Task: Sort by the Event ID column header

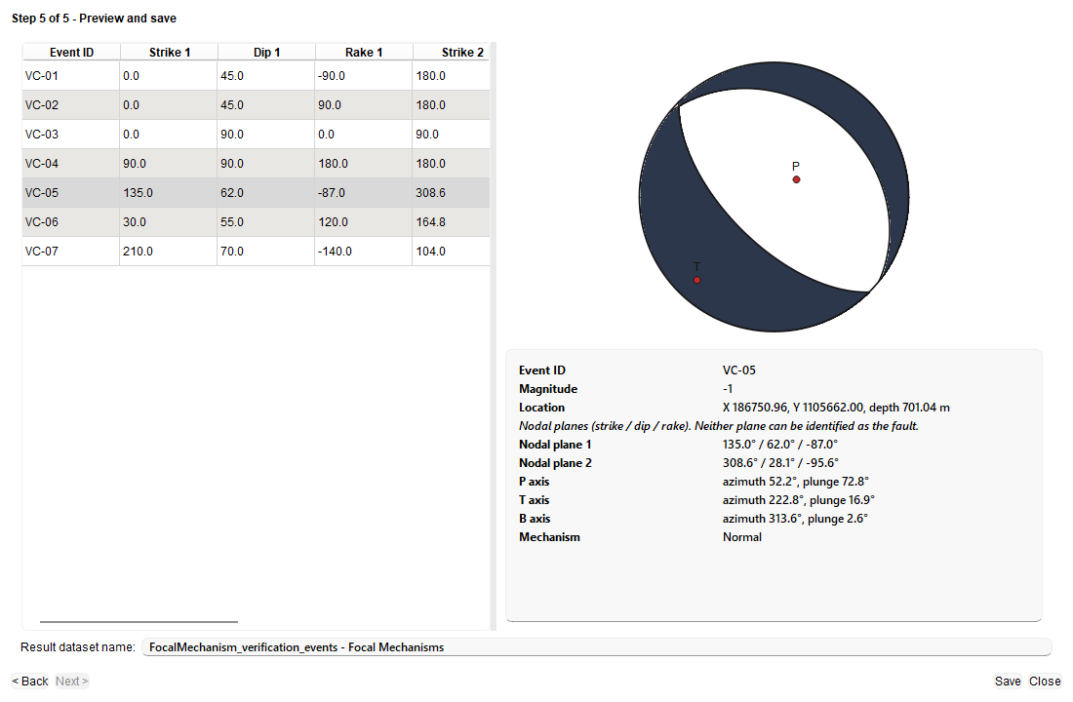Action: click(71, 52)
